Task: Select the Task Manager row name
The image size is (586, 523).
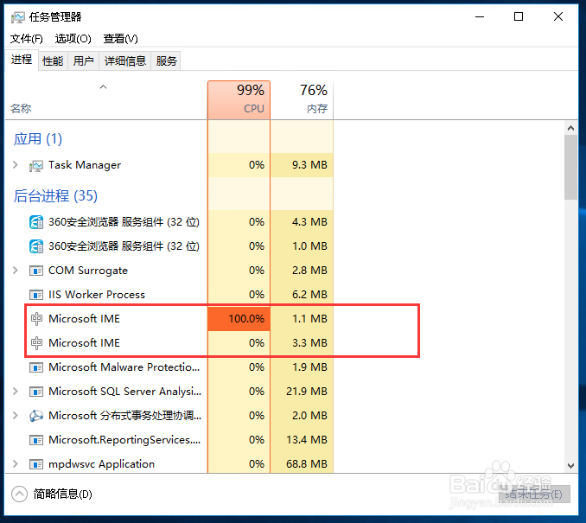Action: (x=85, y=165)
